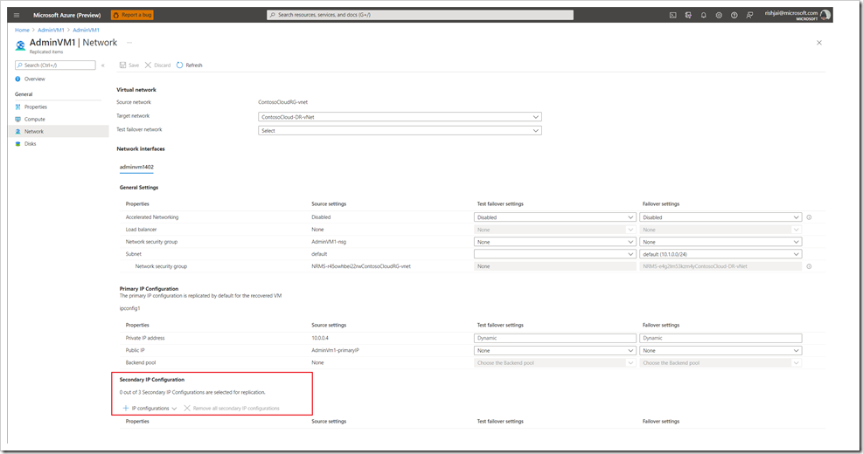Click the Discard toolbar button

[158, 65]
